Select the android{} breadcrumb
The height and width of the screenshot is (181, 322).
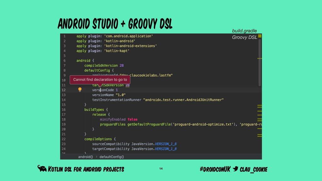click(x=86, y=157)
